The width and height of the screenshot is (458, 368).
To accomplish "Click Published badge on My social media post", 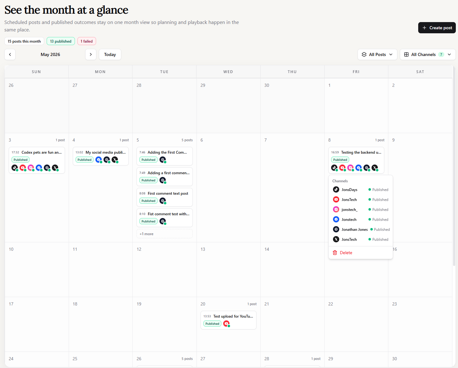I will [x=85, y=160].
